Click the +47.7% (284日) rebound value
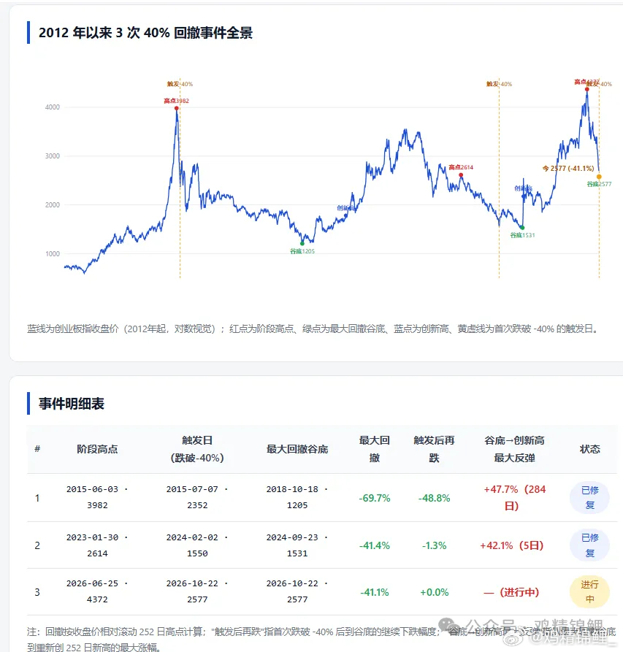Image resolution: width=623 pixels, height=652 pixels. point(514,498)
